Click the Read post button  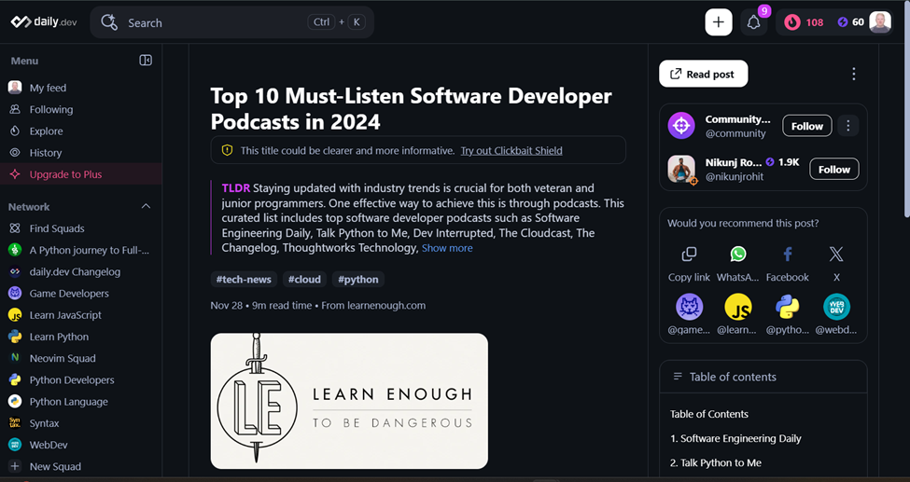pos(704,74)
